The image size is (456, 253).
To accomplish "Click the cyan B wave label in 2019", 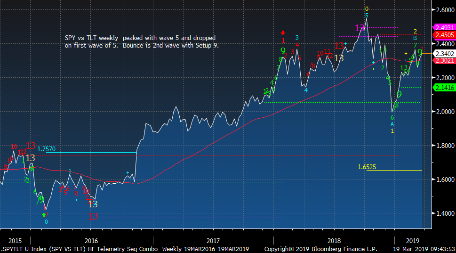I will coord(415,38).
